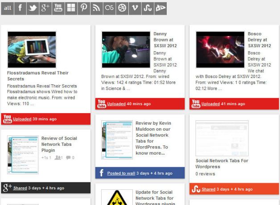Open Kevin Muldoon review post thumbnail
This screenshot has width=280, height=205.
pyautogui.click(x=117, y=140)
